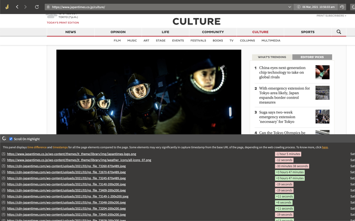Click image icon beside np_file_73348-200x200.jpeg
This screenshot has width=355, height=221.
(4, 203)
